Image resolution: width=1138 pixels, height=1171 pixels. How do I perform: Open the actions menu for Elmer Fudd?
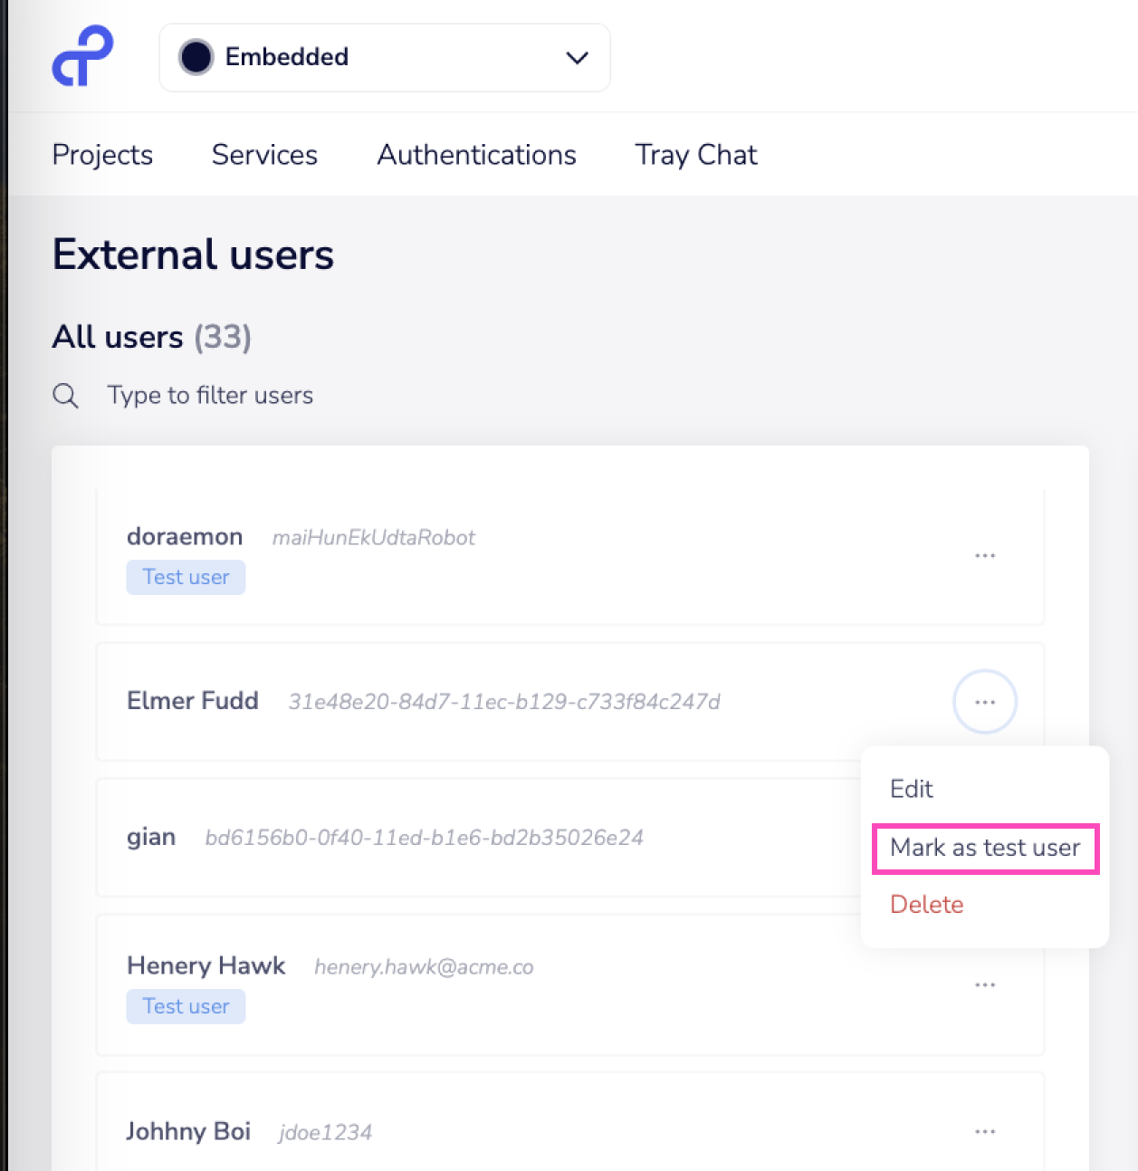(985, 701)
